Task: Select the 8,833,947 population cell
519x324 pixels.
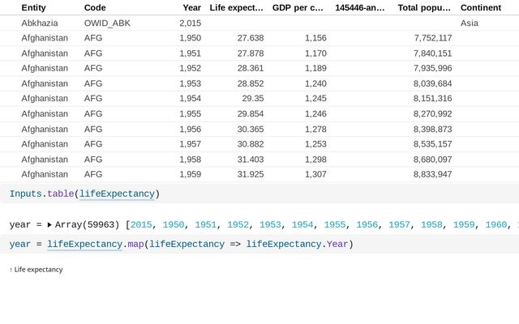Action: point(432,174)
